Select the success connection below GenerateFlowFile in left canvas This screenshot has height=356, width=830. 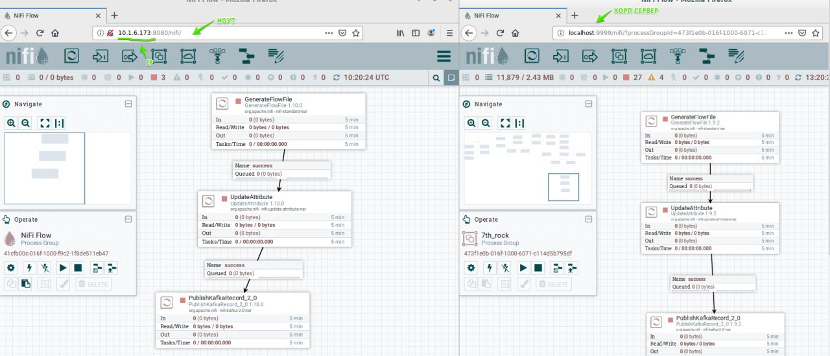(281, 170)
